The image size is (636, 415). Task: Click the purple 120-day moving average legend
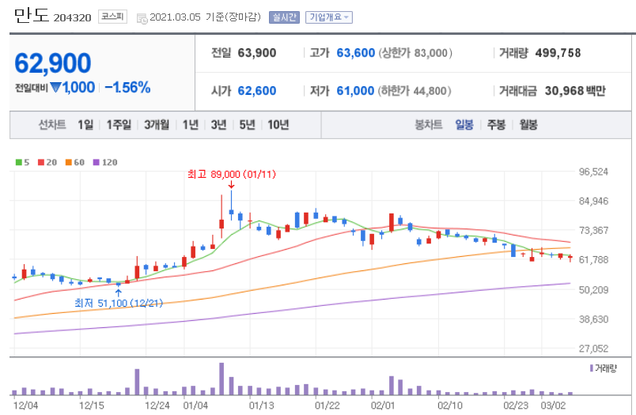[105, 163]
